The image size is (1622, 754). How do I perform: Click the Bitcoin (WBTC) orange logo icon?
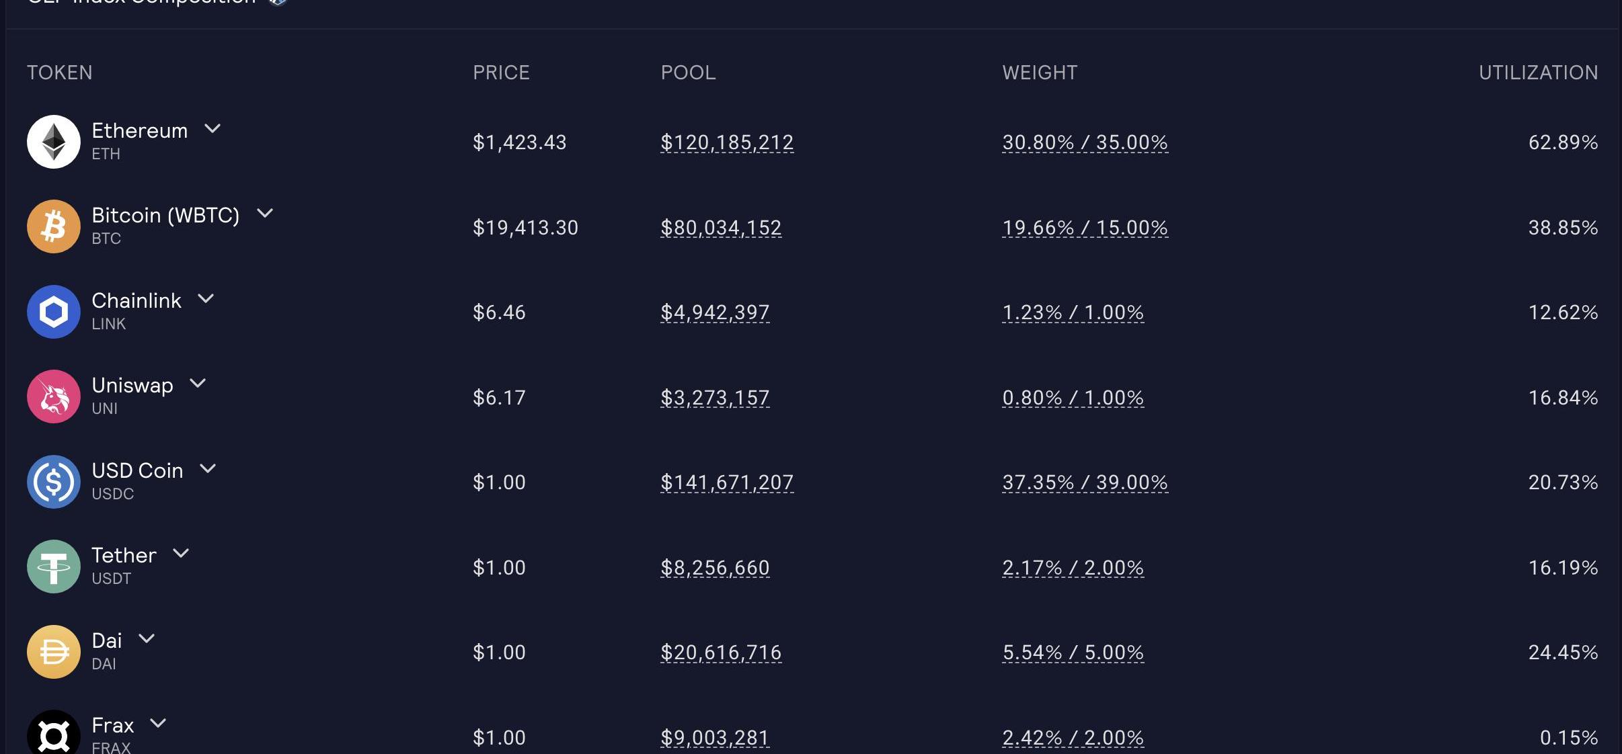click(54, 226)
